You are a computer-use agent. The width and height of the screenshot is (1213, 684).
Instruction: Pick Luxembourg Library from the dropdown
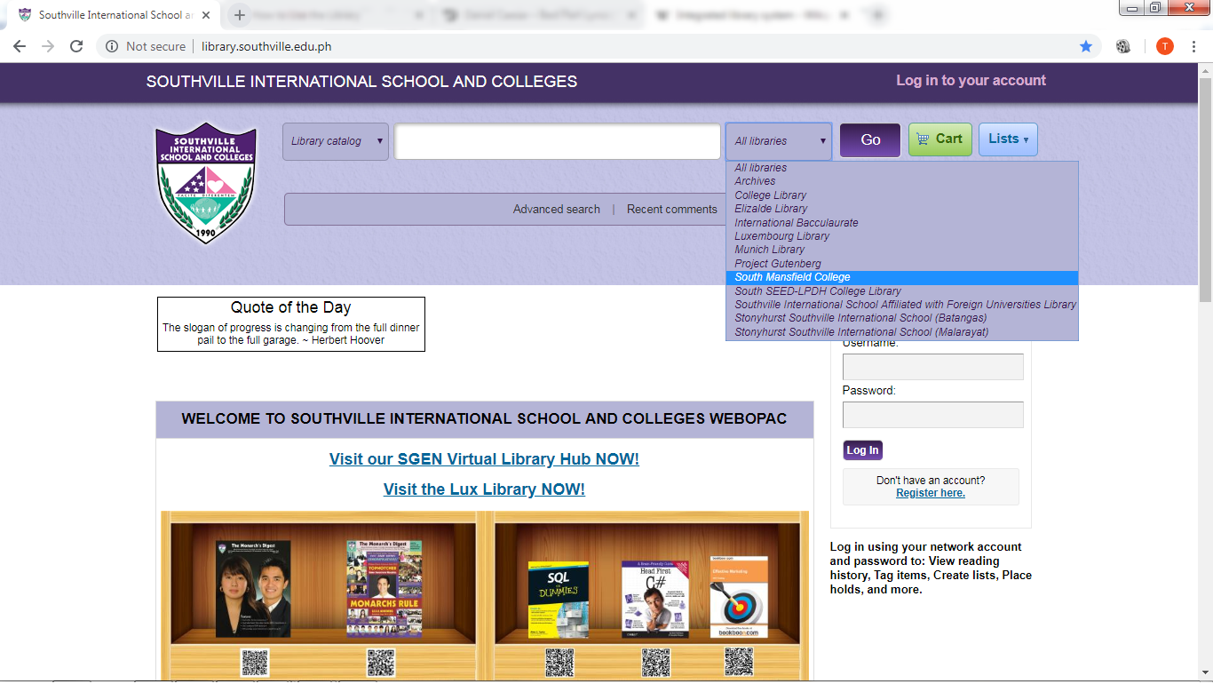point(901,236)
